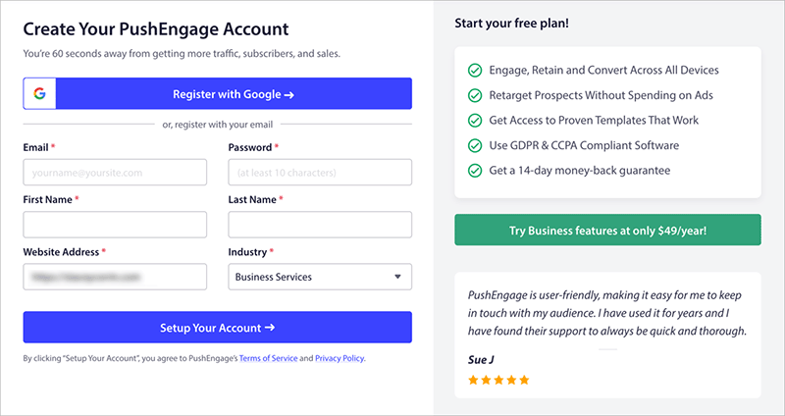
Task: Click into the Last Name field
Action: 320,225
